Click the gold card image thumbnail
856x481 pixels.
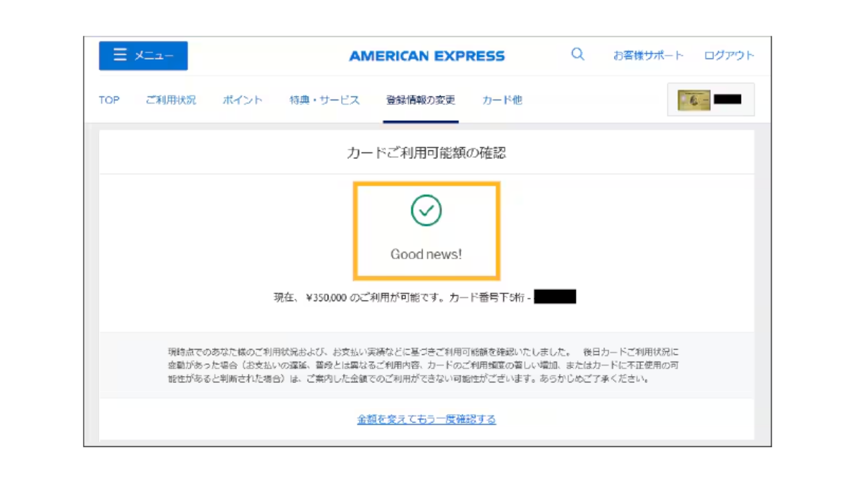(x=693, y=100)
